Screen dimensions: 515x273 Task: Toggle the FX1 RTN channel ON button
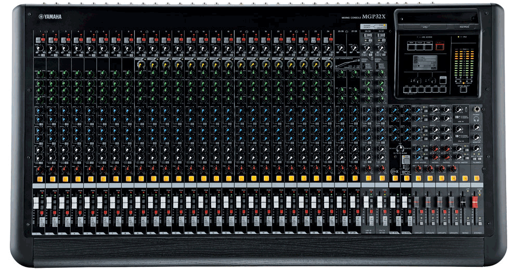pos(395,178)
